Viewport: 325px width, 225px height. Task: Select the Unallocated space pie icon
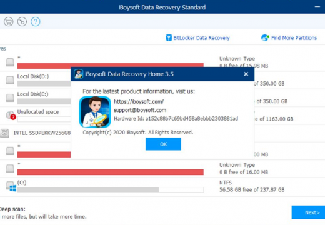click(11, 115)
